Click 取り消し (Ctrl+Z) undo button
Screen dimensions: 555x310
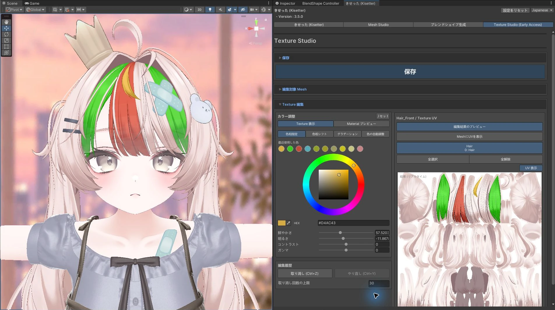coord(304,274)
